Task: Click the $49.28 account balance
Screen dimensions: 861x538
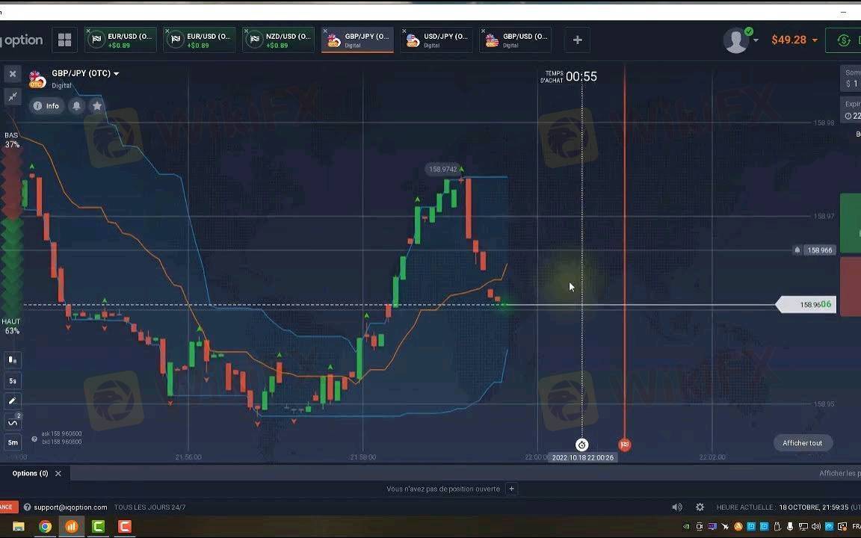Action: click(789, 40)
